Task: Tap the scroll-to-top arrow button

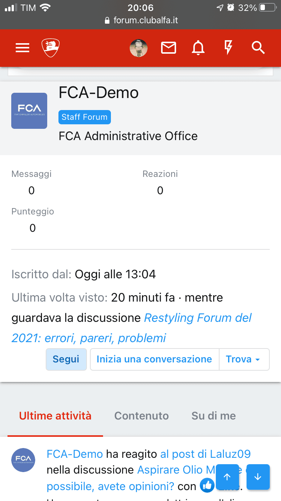Action: coord(227,477)
